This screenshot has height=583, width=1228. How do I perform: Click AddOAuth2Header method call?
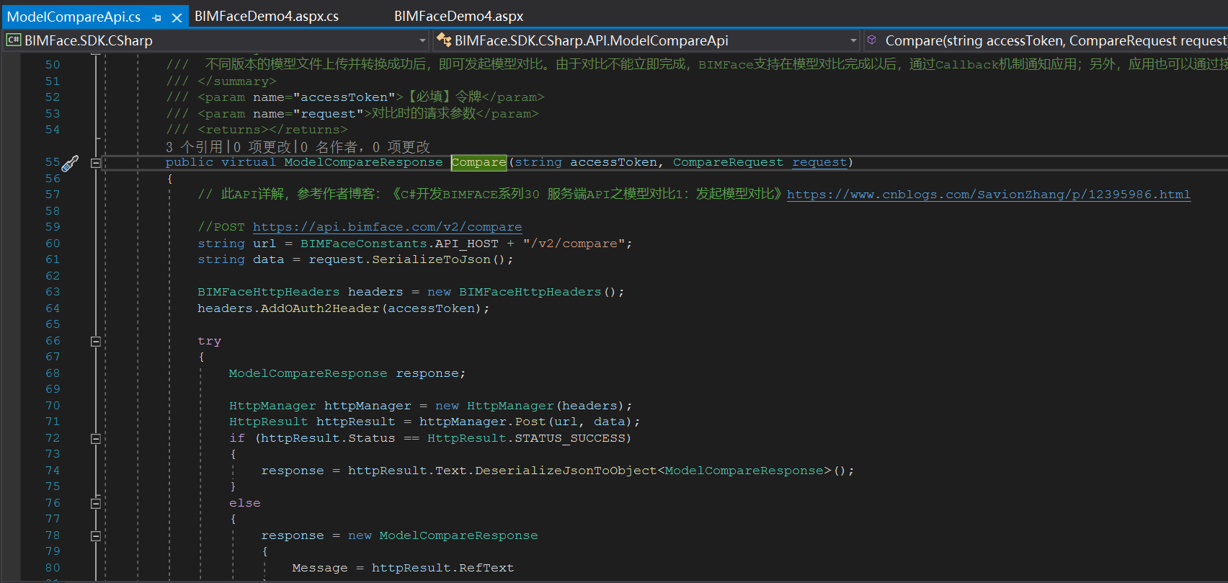320,308
